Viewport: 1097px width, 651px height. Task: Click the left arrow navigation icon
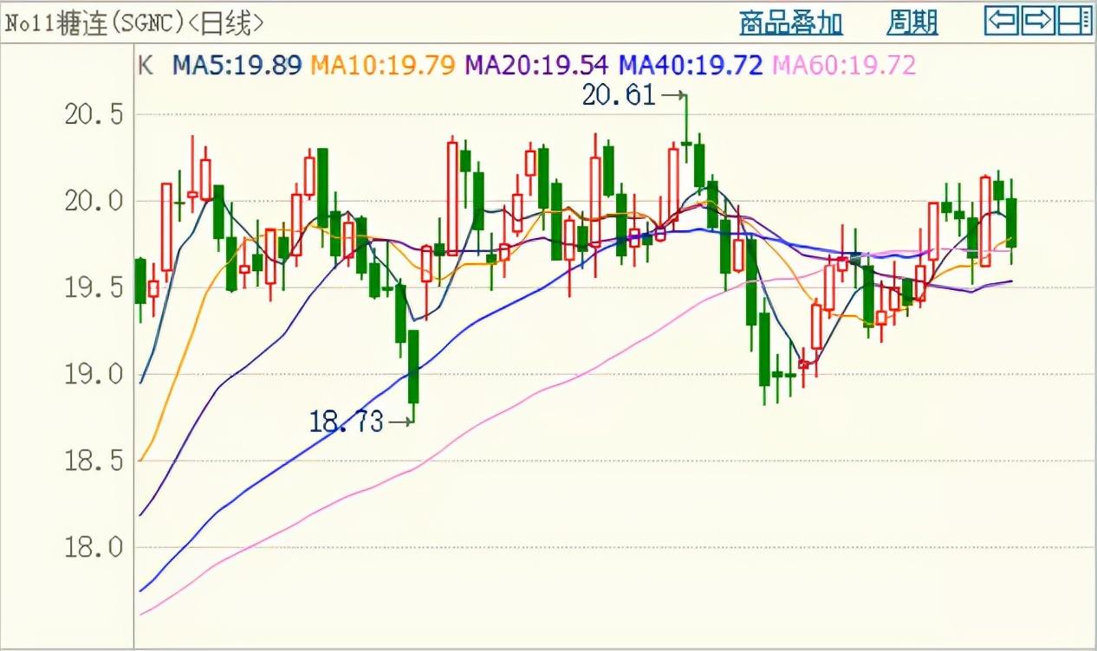[x=1002, y=19]
